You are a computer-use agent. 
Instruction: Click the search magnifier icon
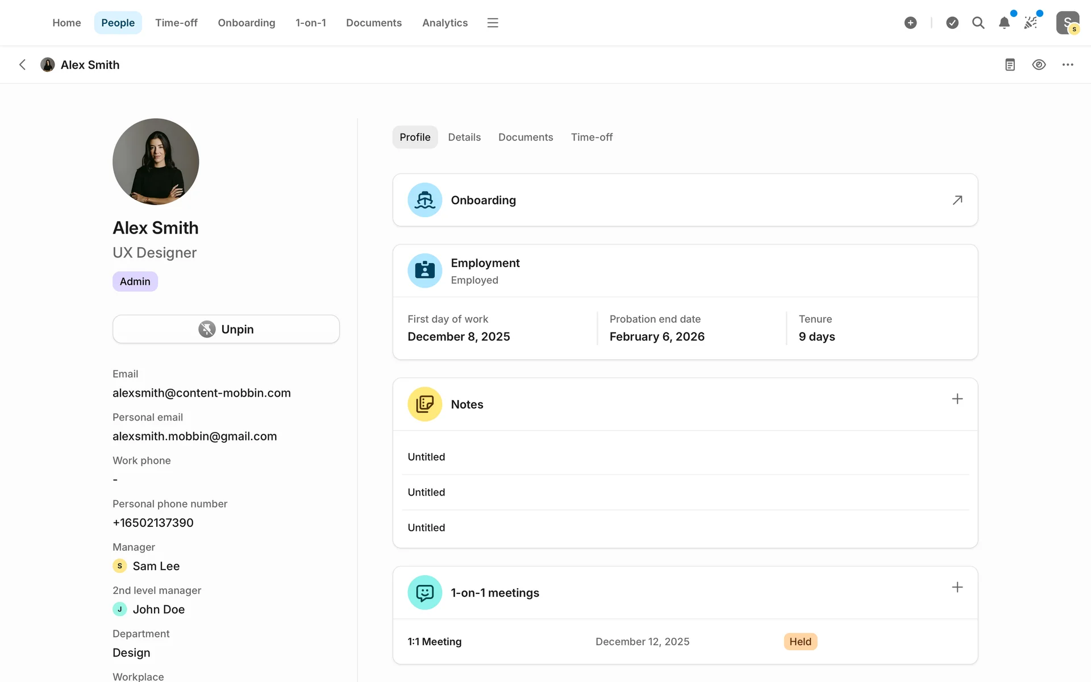tap(978, 23)
